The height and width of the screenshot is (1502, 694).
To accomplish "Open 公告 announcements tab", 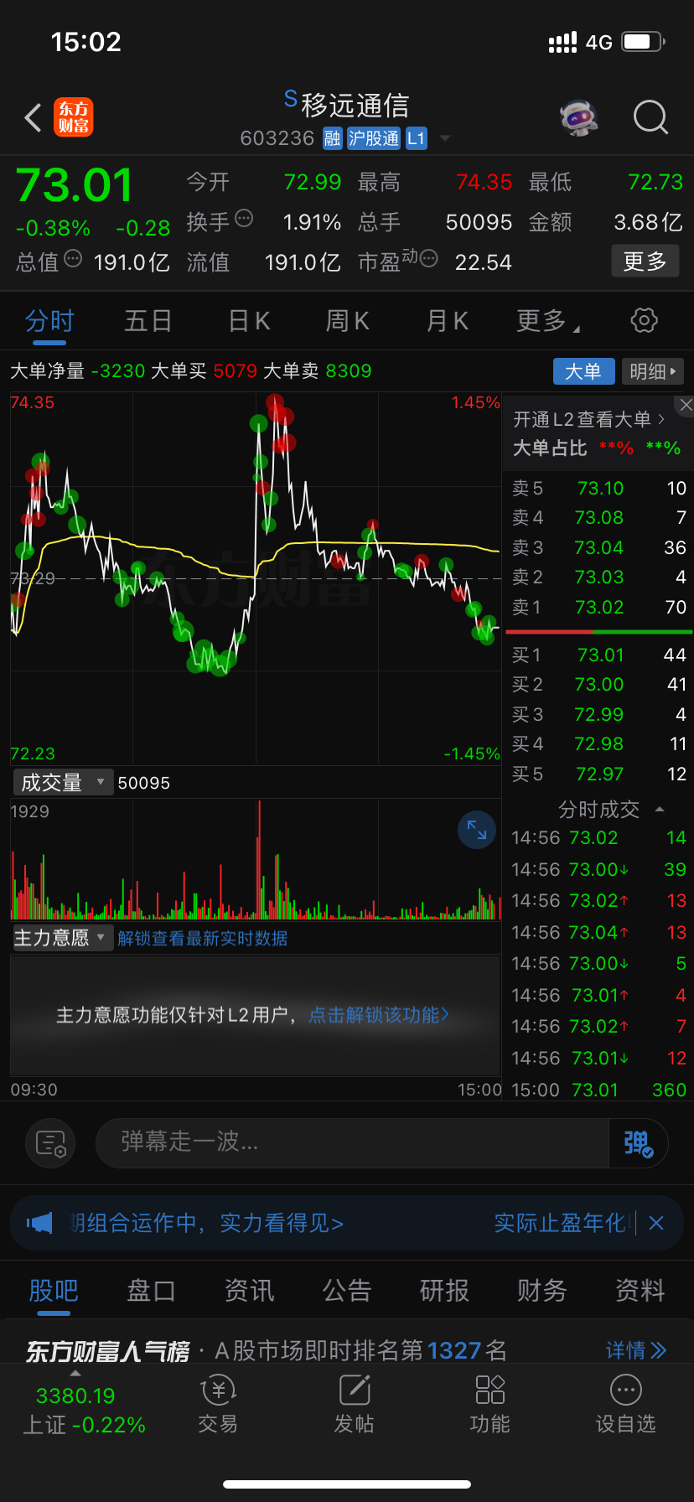I will (x=347, y=1291).
